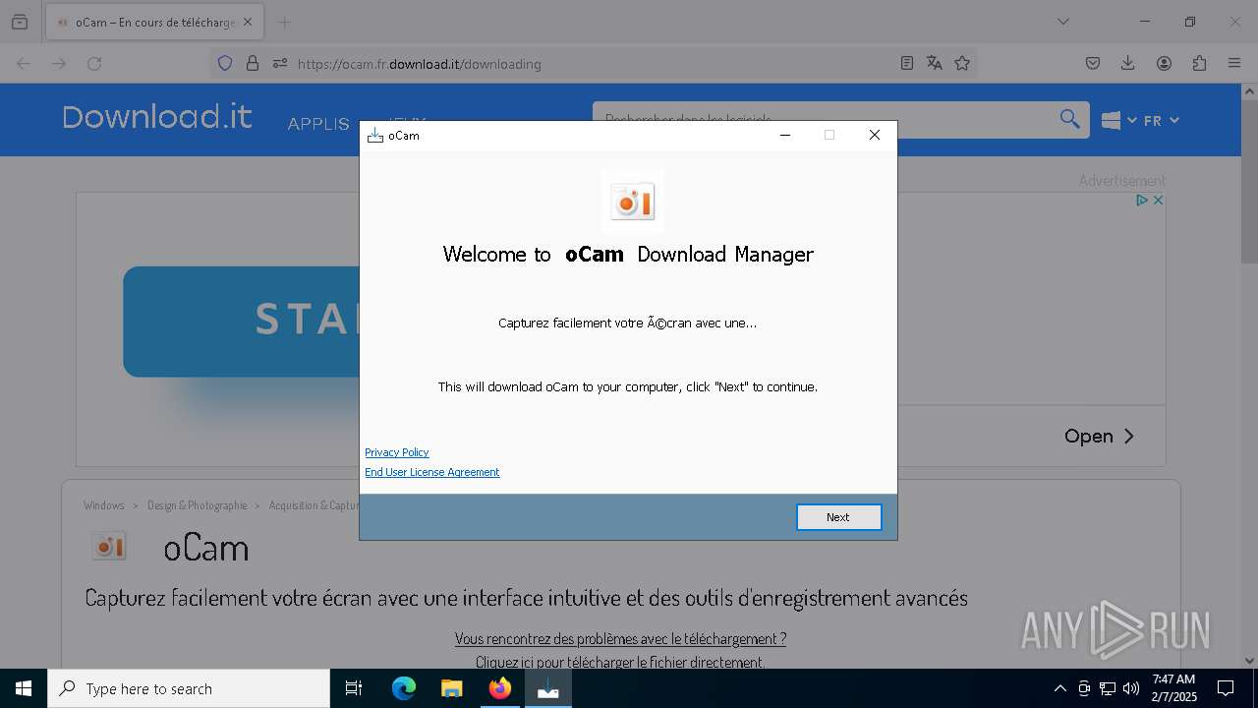
Task: Click Open on the advertisement
Action: tap(1099, 436)
